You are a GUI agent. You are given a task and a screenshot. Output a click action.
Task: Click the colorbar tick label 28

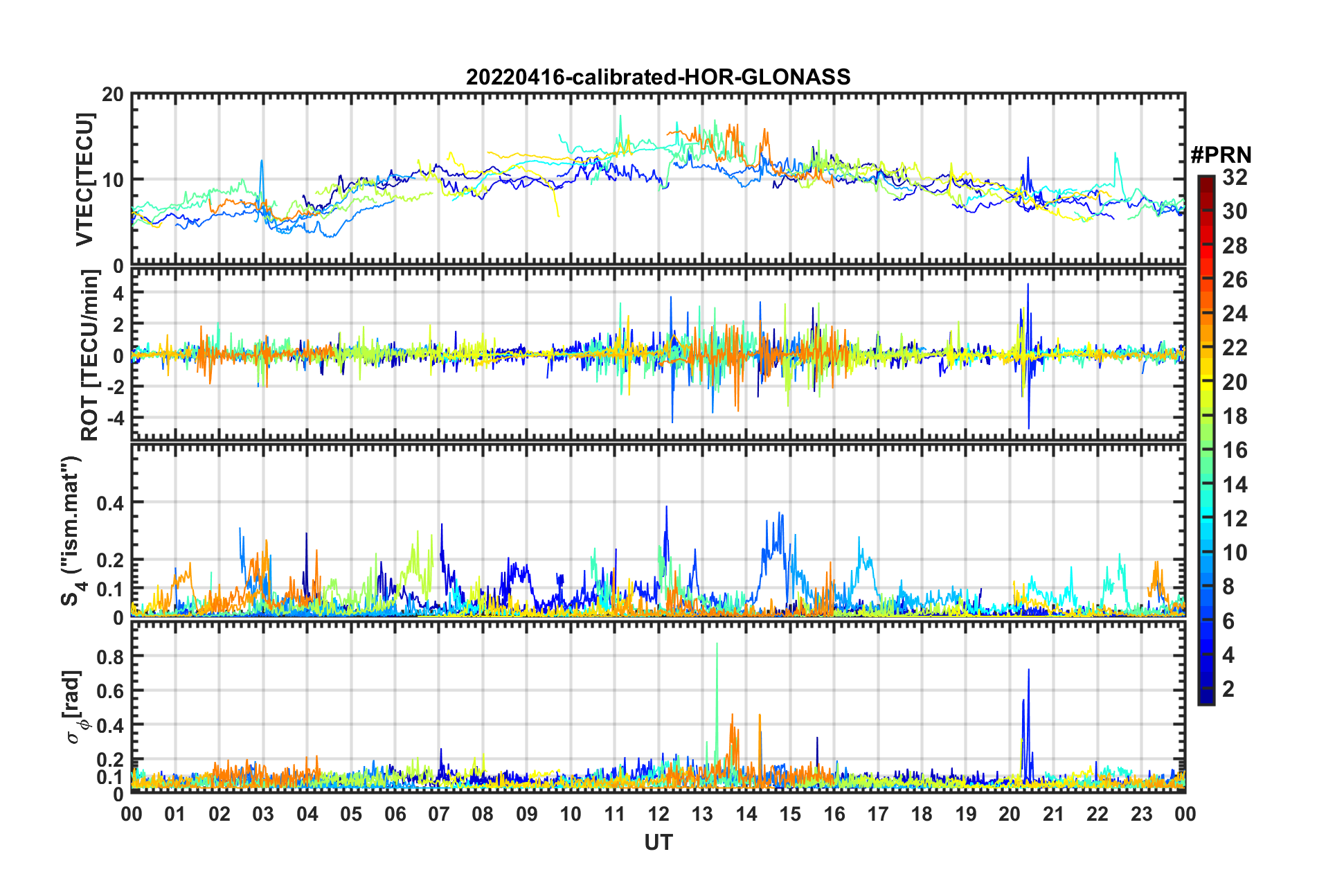pyautogui.click(x=1235, y=245)
